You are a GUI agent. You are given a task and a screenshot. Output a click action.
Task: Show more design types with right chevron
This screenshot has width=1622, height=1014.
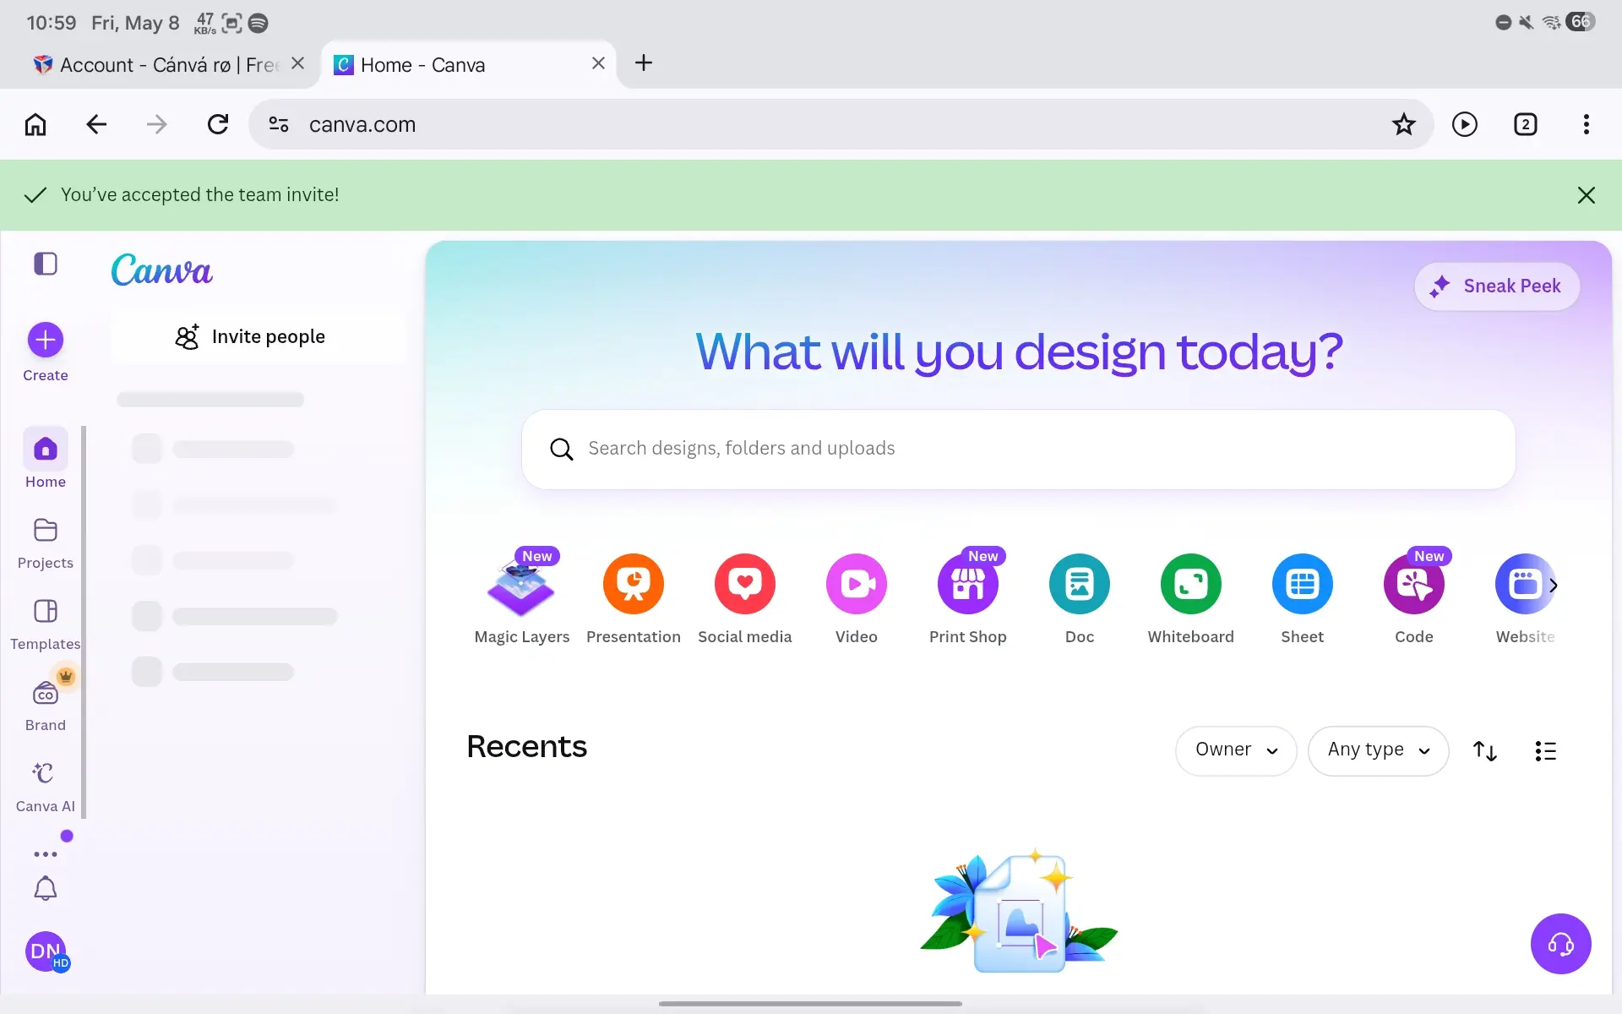pyautogui.click(x=1553, y=585)
